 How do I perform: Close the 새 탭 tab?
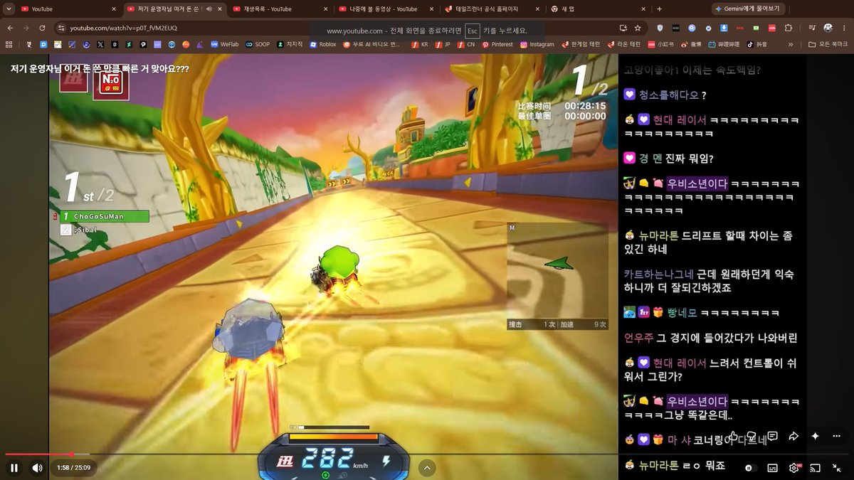click(x=643, y=9)
